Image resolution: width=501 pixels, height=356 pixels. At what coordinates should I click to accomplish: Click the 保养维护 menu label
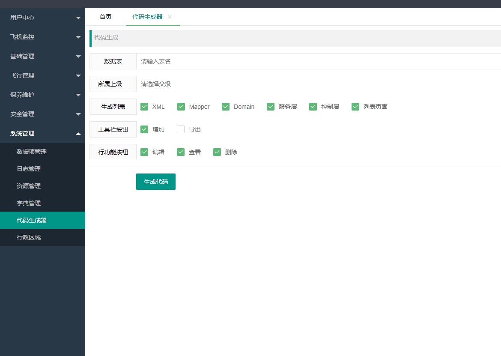tap(22, 95)
